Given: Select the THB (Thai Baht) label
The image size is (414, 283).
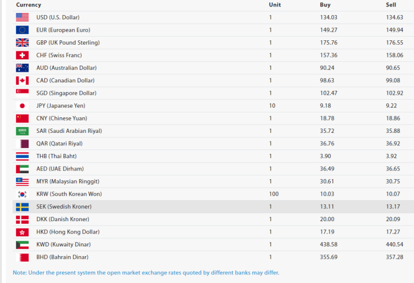Looking at the screenshot, I should pos(57,156).
